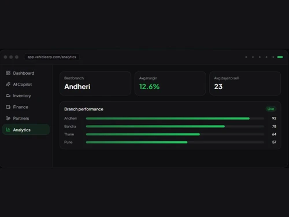Click the Dashboard grid icon in sidebar
The width and height of the screenshot is (289, 217).
click(8, 73)
